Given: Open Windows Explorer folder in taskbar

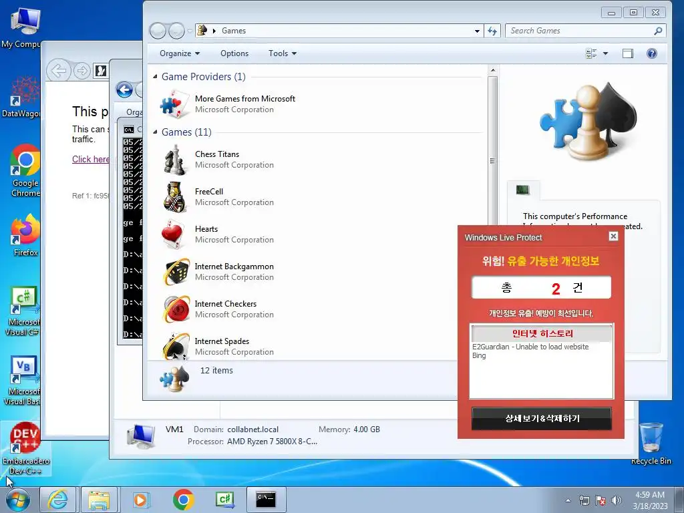Looking at the screenshot, I should tap(99, 500).
